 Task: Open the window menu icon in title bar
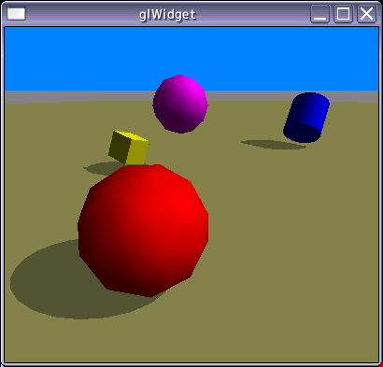(x=16, y=14)
